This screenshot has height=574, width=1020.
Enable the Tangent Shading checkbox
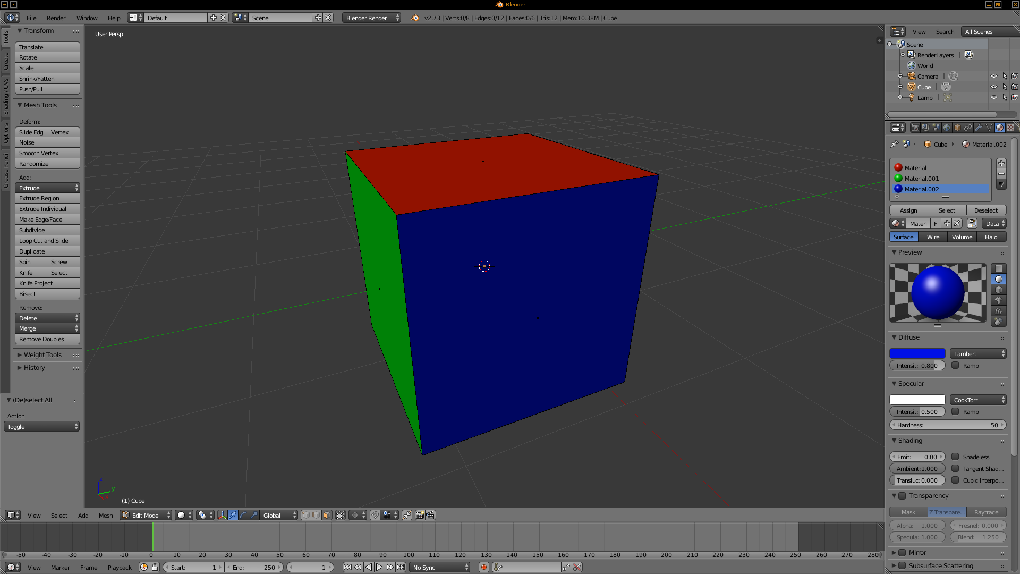click(x=955, y=468)
